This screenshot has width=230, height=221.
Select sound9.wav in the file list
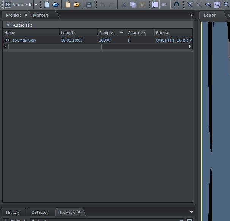(24, 40)
